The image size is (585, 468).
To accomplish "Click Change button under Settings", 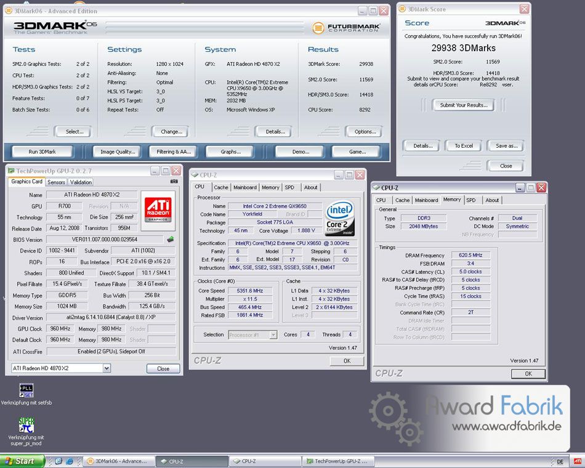I will tap(171, 131).
